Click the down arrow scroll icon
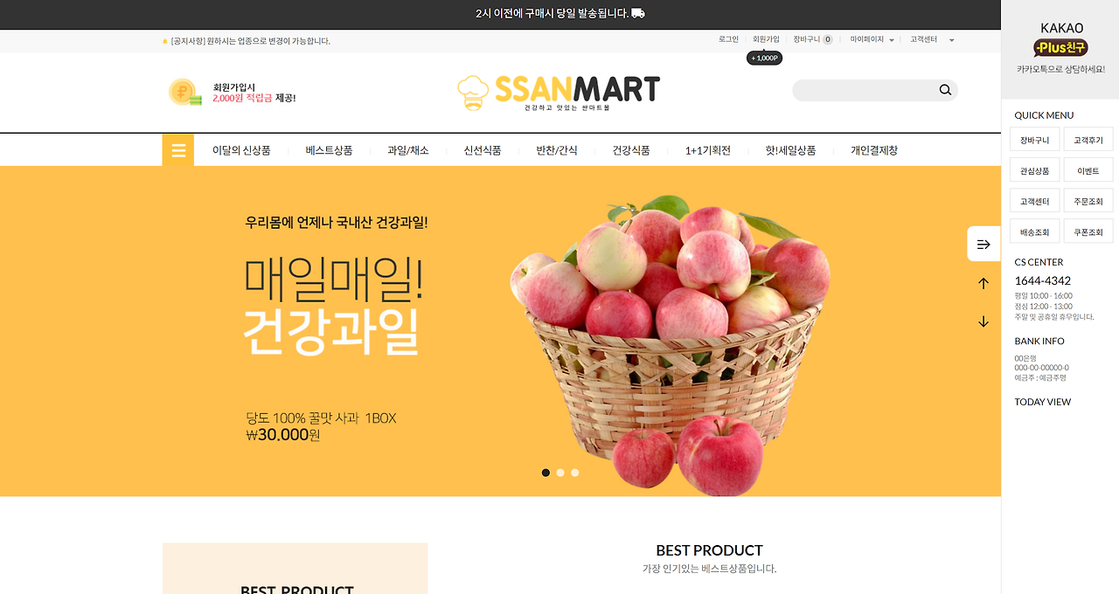The image size is (1119, 594). (x=983, y=321)
